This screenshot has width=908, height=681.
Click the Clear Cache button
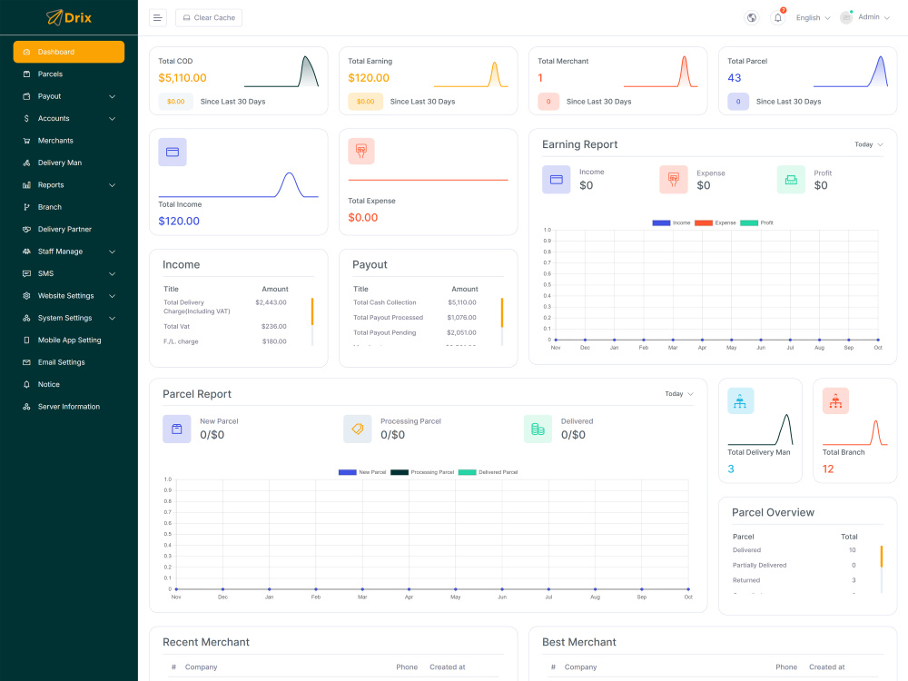tap(209, 18)
